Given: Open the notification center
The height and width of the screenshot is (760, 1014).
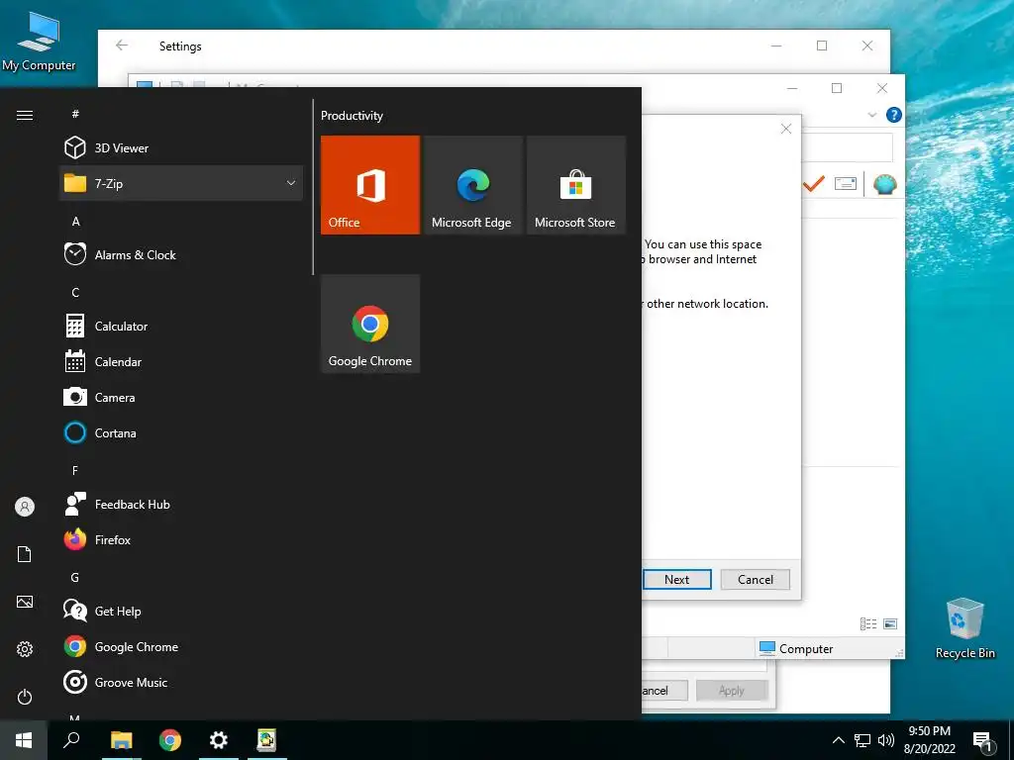Looking at the screenshot, I should click(x=983, y=740).
